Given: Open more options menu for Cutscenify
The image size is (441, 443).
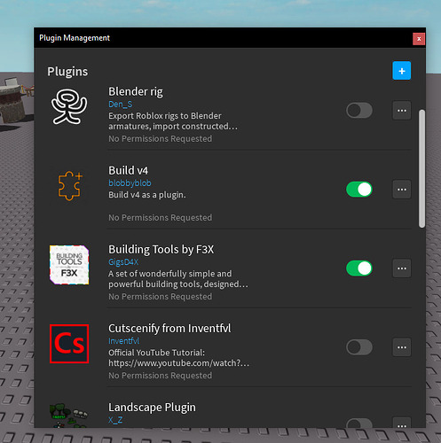Looking at the screenshot, I should pos(402,347).
